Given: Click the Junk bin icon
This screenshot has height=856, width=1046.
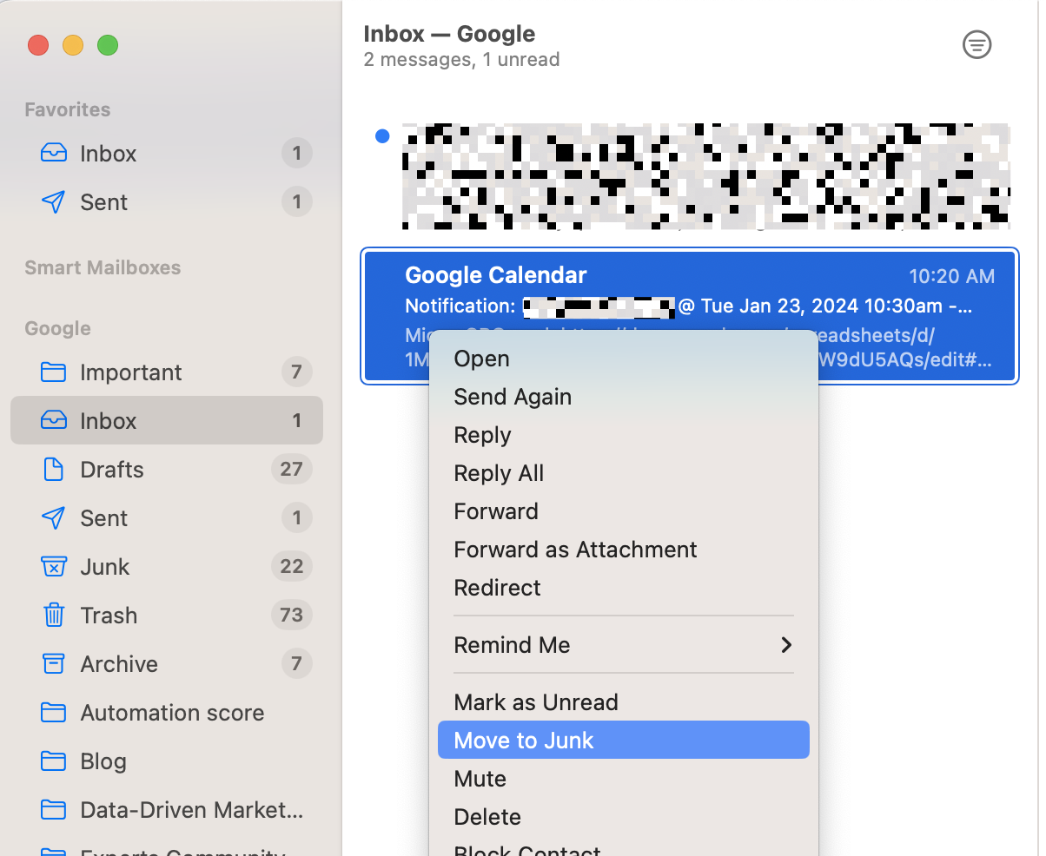Looking at the screenshot, I should [53, 567].
